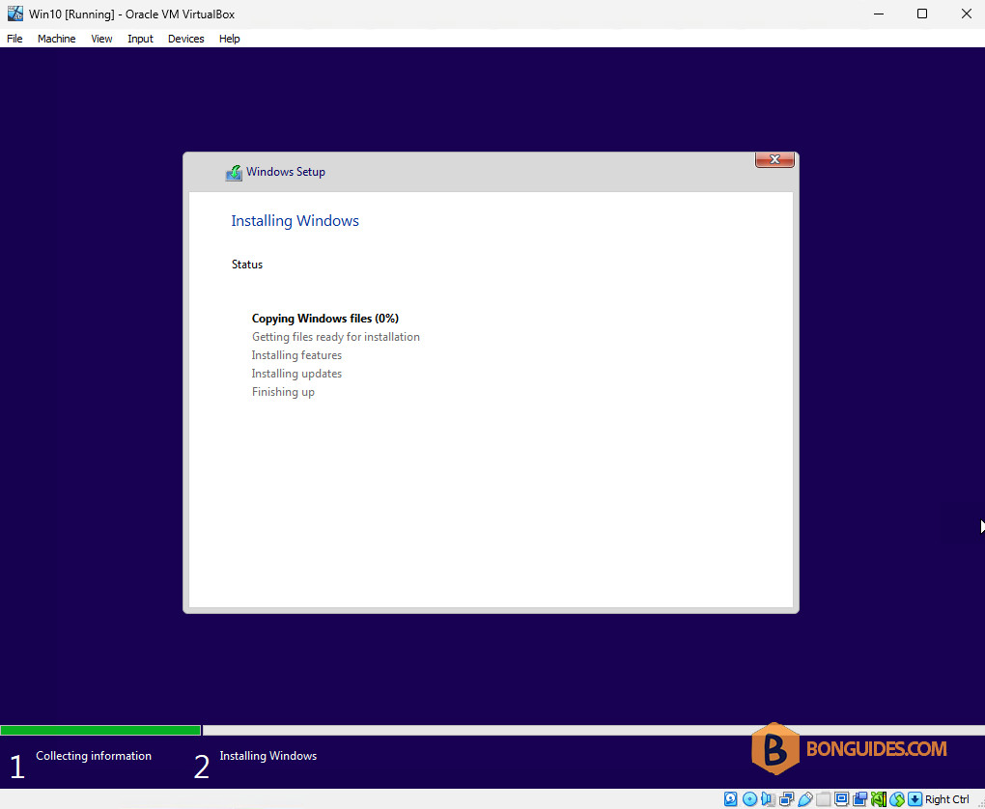Click the Installing features step

click(296, 355)
